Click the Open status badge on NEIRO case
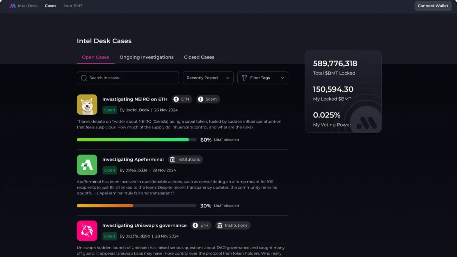The height and width of the screenshot is (257, 457). click(x=110, y=110)
